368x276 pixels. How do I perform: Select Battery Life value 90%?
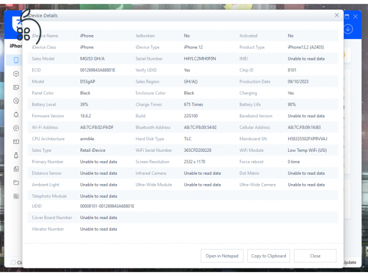point(292,105)
